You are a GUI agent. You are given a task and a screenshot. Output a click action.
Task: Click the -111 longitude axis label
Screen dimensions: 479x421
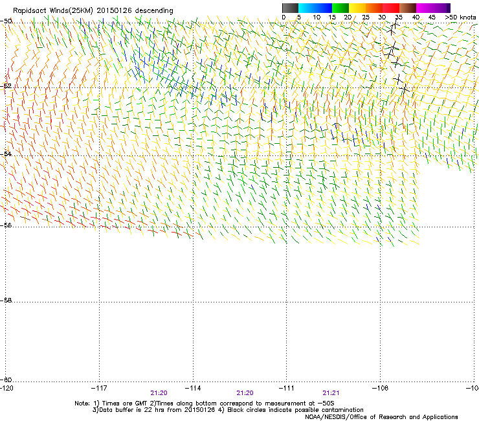click(287, 388)
